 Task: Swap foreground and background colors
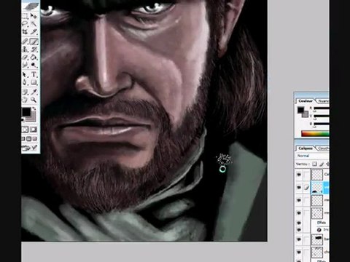tap(34, 108)
